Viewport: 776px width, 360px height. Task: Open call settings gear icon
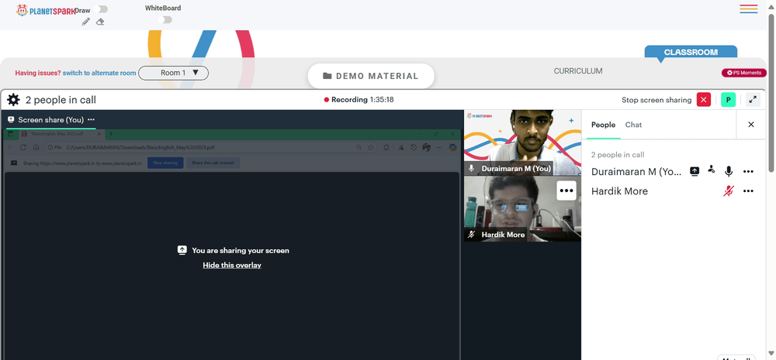(13, 100)
